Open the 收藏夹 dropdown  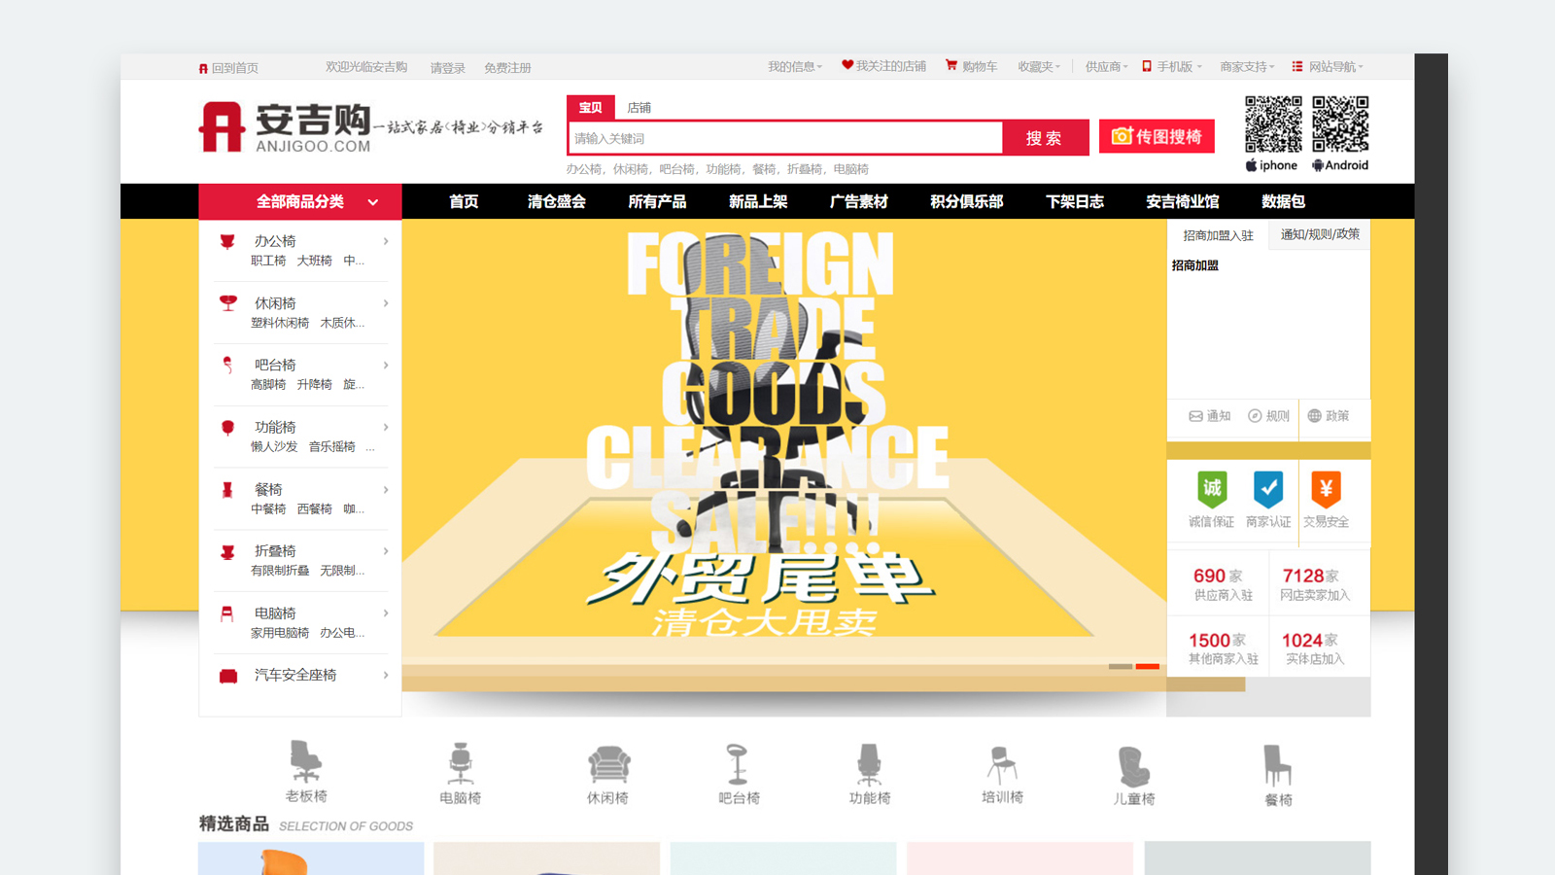tap(1039, 66)
